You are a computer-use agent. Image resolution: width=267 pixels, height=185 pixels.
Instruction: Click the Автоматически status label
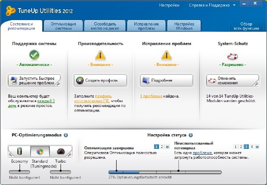click(x=34, y=65)
